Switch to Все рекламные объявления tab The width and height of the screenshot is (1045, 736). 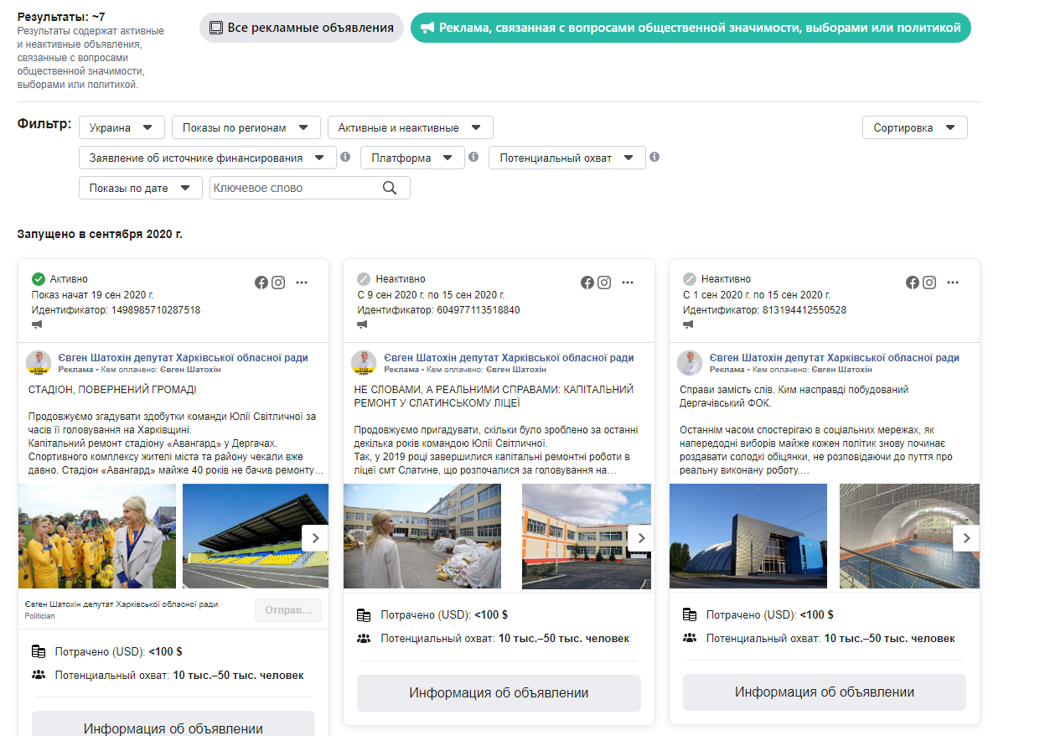(302, 28)
